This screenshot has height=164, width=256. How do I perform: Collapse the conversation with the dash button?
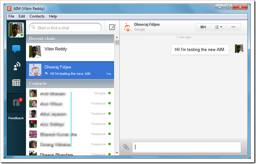point(233,27)
